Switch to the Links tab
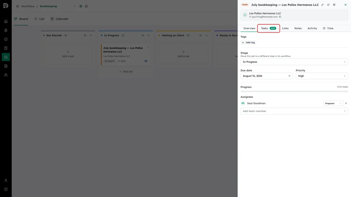351x197 pixels. (x=285, y=28)
